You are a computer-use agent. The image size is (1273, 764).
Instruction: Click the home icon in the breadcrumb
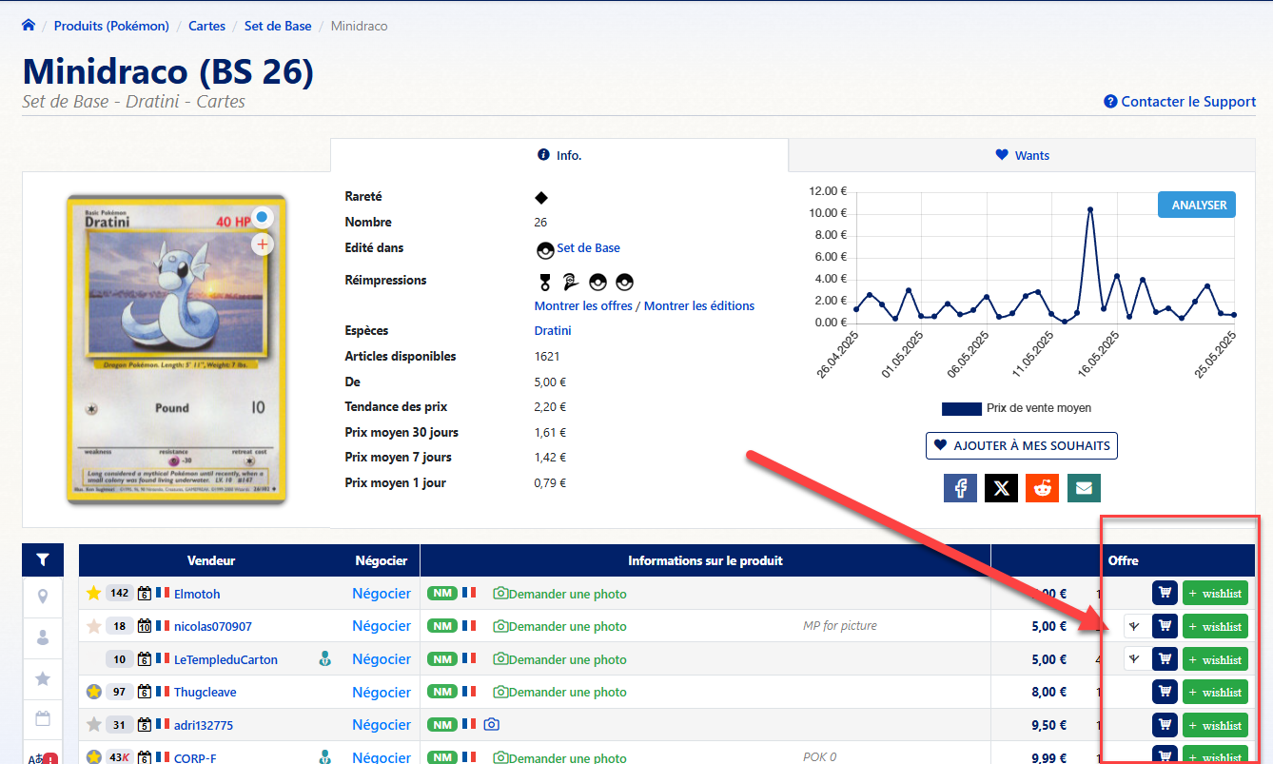(29, 26)
